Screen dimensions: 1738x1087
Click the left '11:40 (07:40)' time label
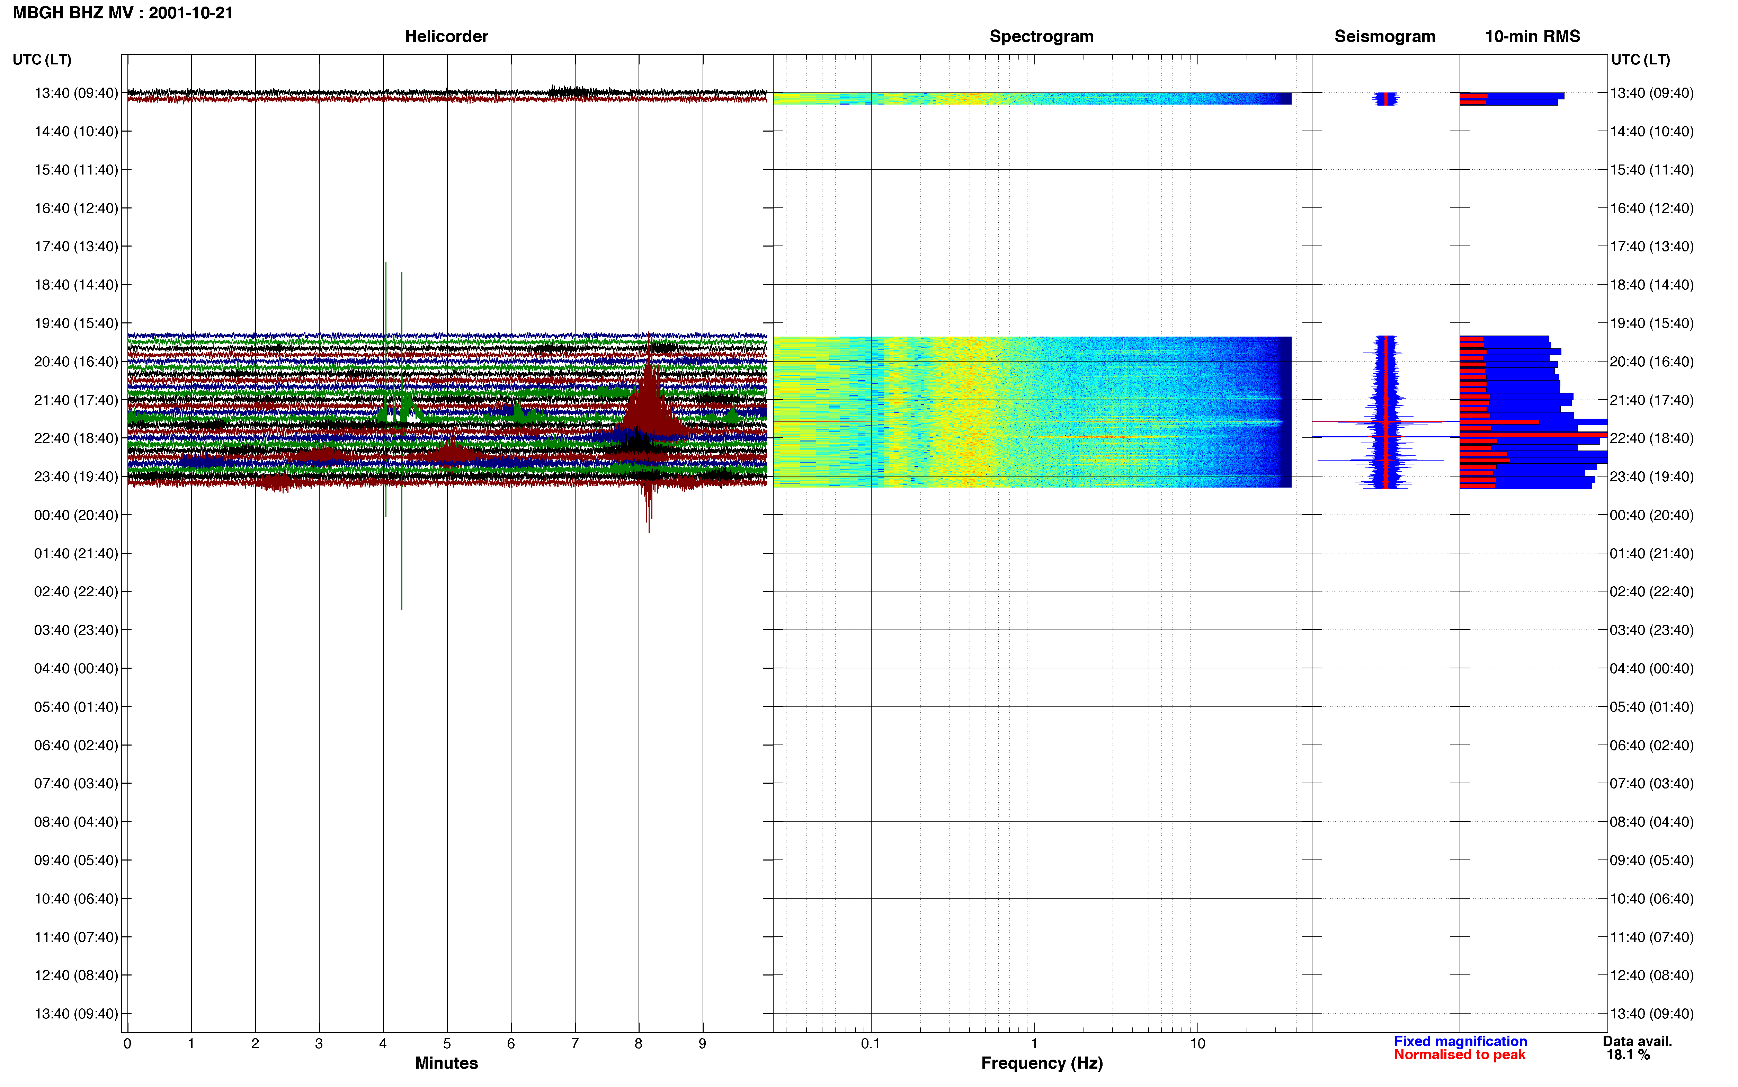pyautogui.click(x=76, y=937)
